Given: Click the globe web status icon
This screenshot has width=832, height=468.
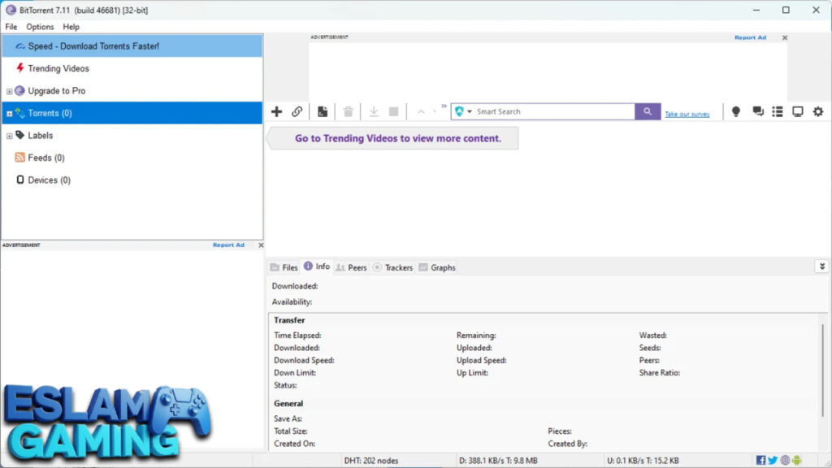Looking at the screenshot, I should (785, 460).
